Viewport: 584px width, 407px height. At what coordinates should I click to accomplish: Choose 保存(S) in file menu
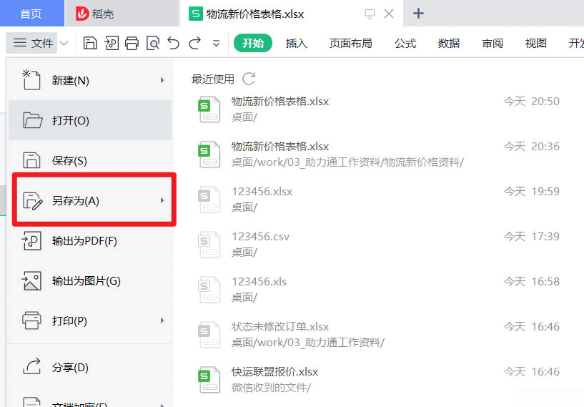[90, 161]
